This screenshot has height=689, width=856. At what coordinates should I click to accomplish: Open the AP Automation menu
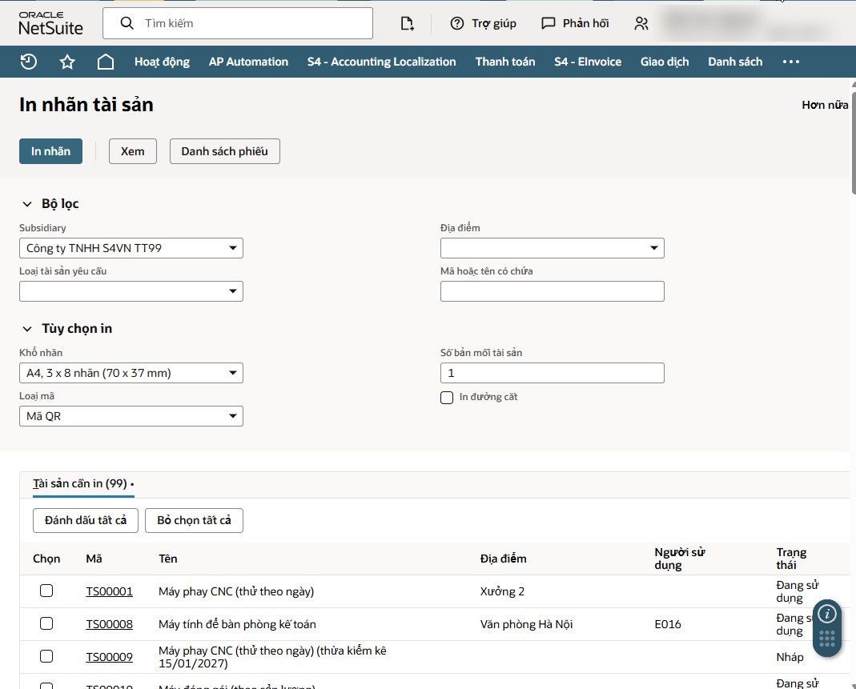coord(248,62)
